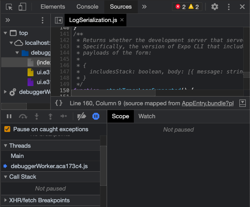Click the debugger sidebar vertical scrollbar
Image resolution: width=250 pixels, height=207 pixels.
click(x=103, y=165)
